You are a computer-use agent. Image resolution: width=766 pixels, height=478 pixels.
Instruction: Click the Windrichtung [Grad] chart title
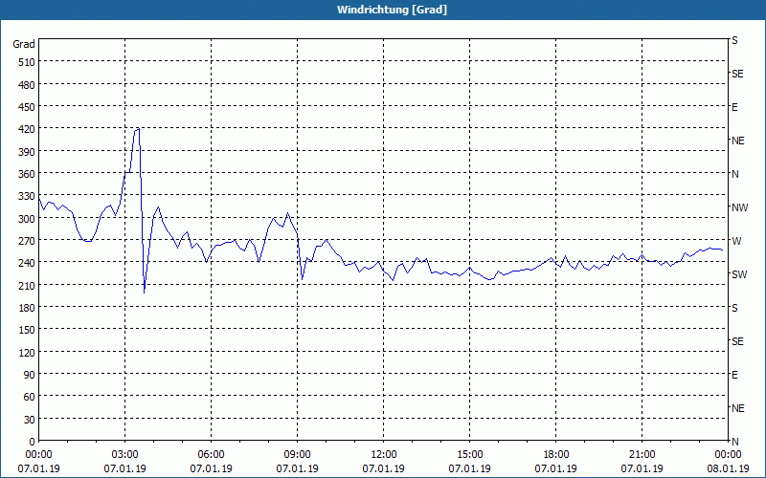[x=392, y=10]
